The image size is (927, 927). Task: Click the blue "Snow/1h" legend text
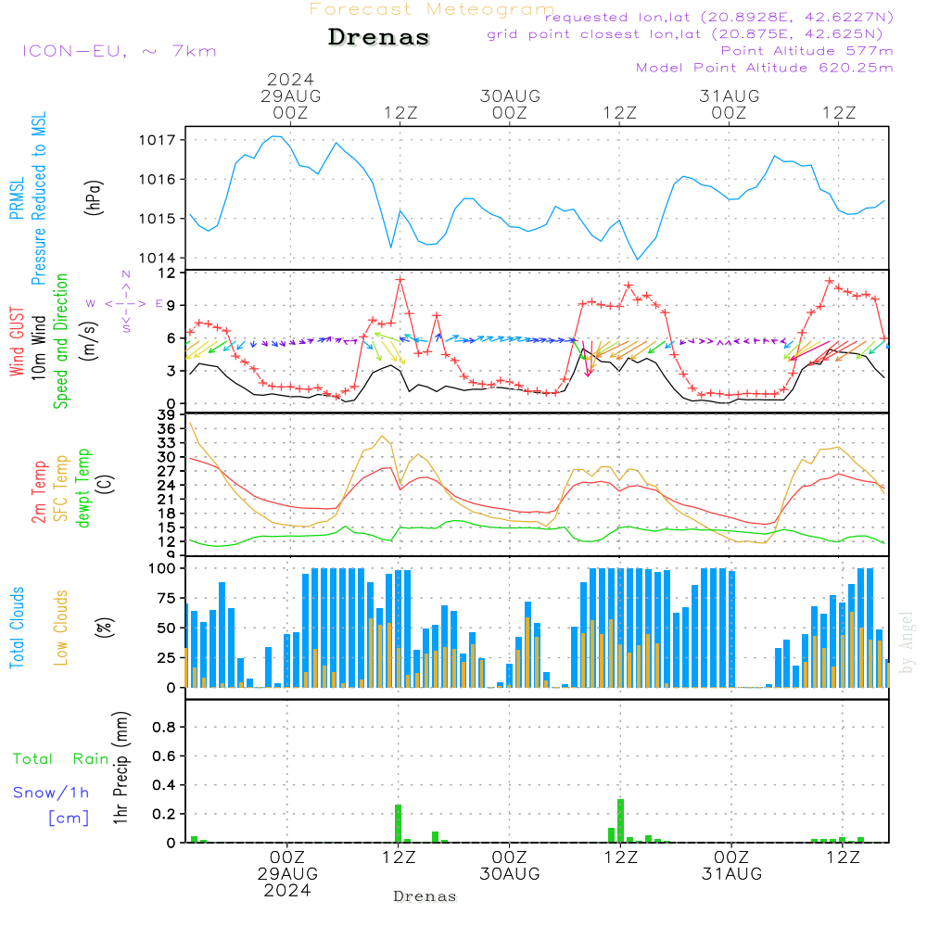(51, 793)
